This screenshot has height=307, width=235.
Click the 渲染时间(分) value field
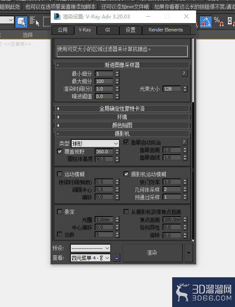pyautogui.click(x=104, y=89)
